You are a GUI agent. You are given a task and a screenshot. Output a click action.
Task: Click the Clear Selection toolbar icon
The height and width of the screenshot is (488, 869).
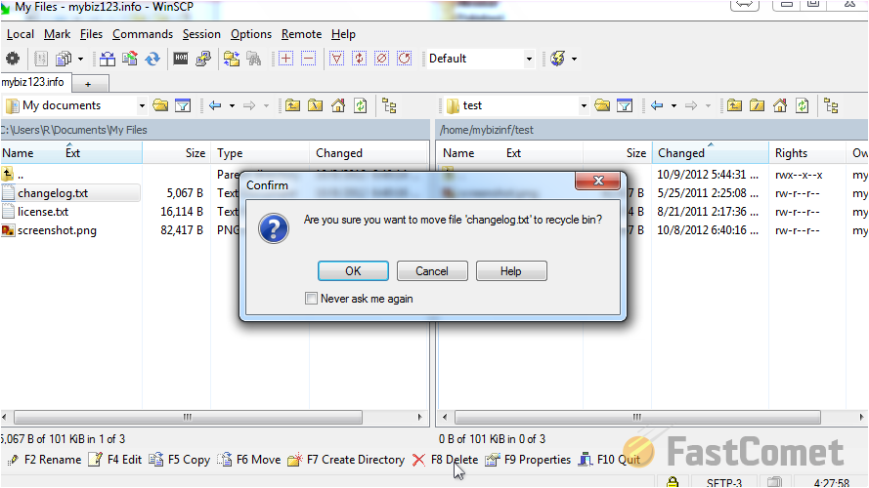tap(382, 59)
